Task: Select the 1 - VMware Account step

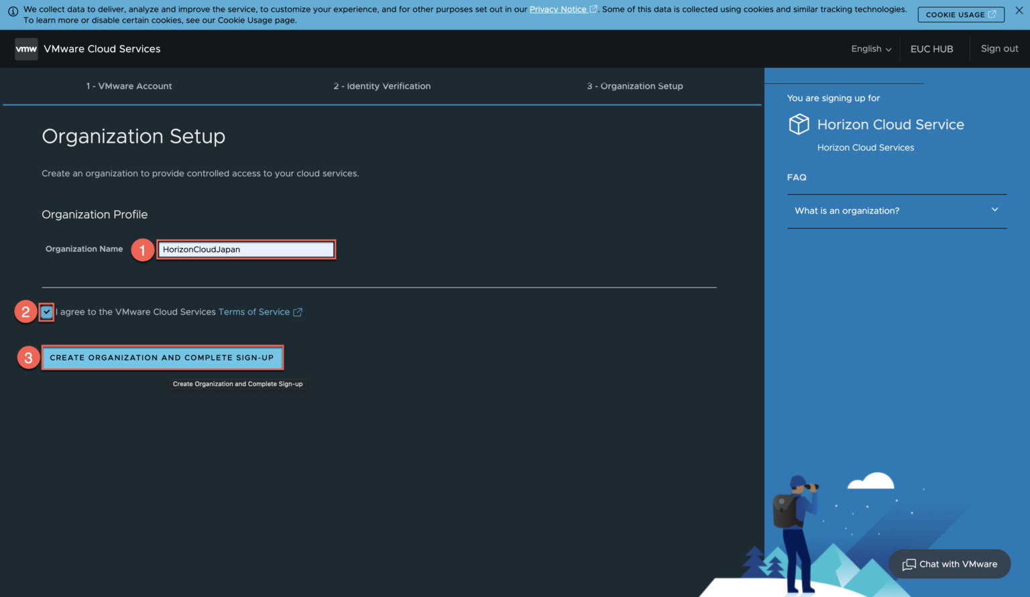Action: point(129,86)
